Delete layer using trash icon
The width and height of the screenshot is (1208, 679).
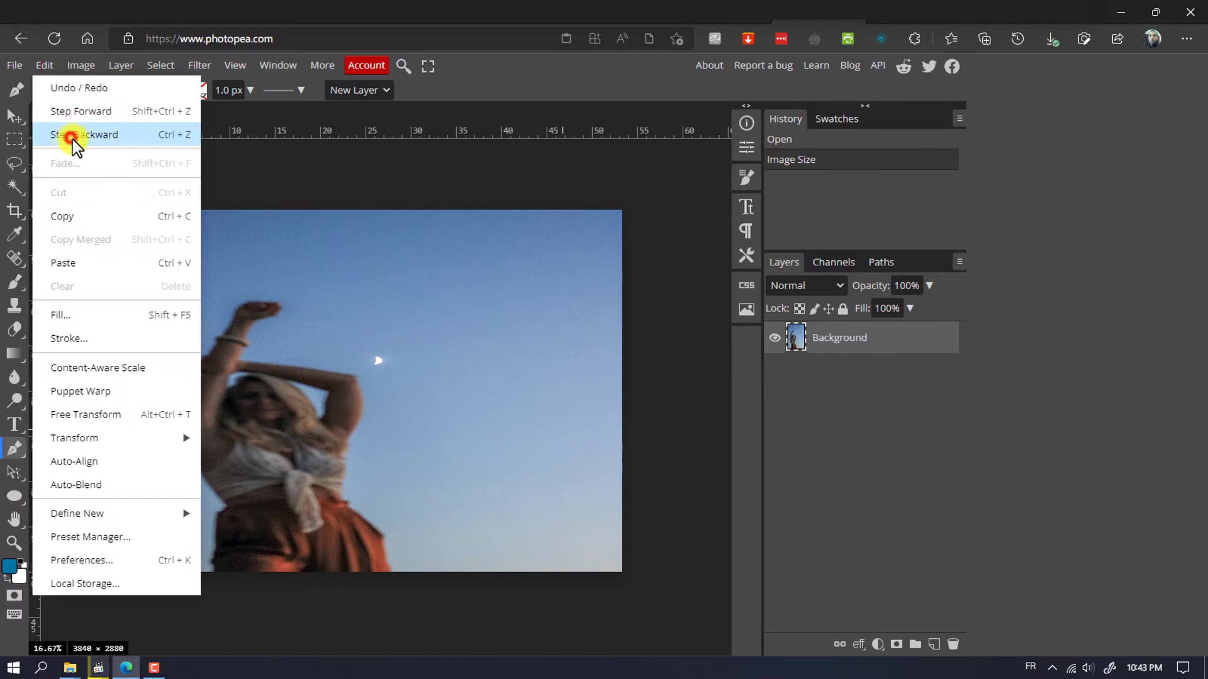click(954, 644)
